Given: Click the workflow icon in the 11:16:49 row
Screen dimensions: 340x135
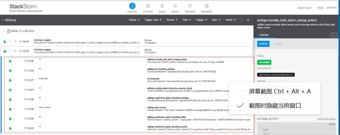Looking at the screenshot, I should [x=15, y=41].
